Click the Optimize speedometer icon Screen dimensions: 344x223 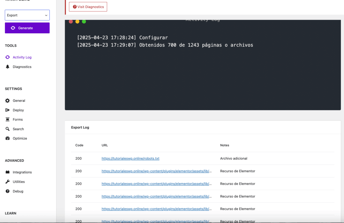(7, 138)
